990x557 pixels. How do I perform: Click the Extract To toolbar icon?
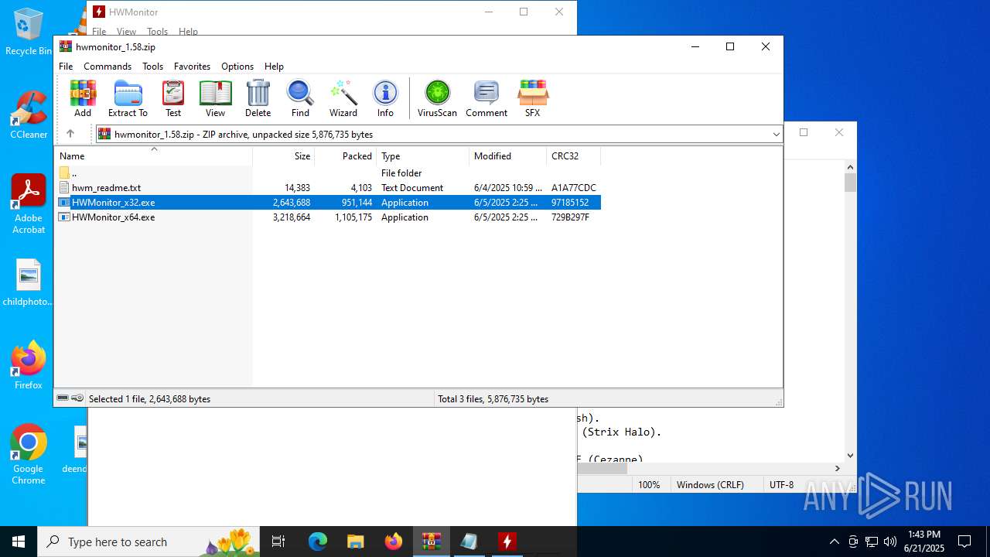(x=128, y=98)
